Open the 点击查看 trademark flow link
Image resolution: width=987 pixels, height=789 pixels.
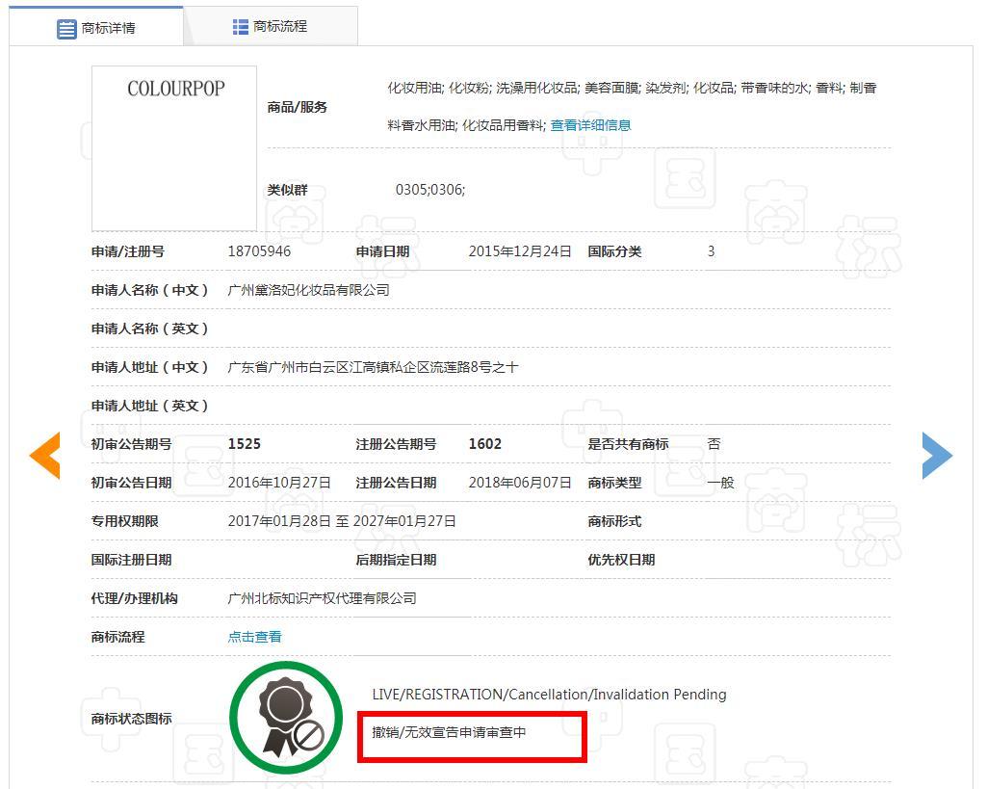[x=254, y=637]
